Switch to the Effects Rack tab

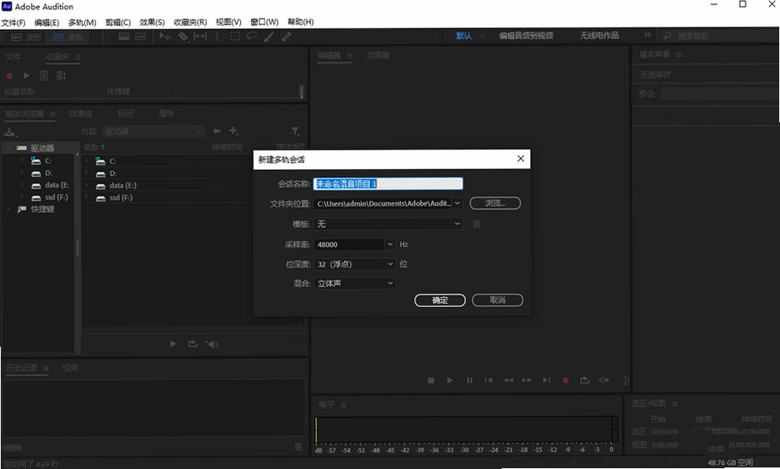point(80,114)
